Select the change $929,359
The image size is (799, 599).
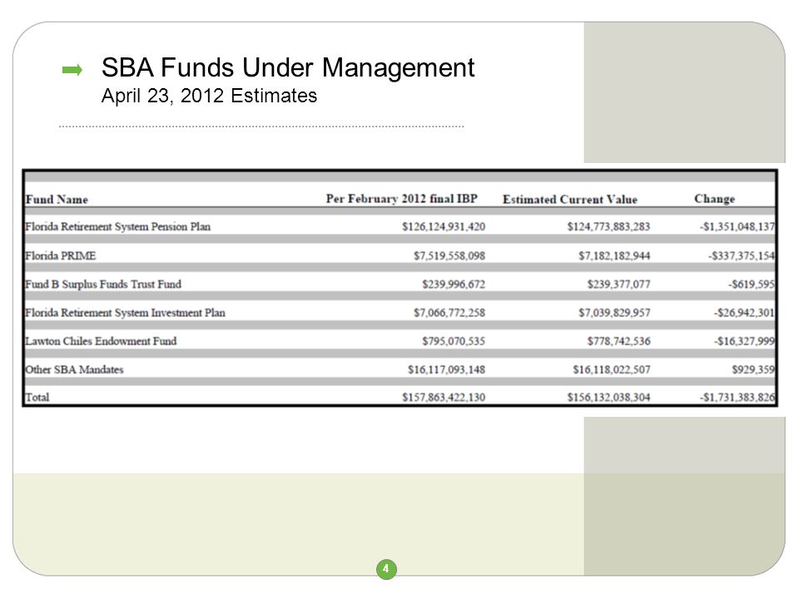[x=753, y=369]
